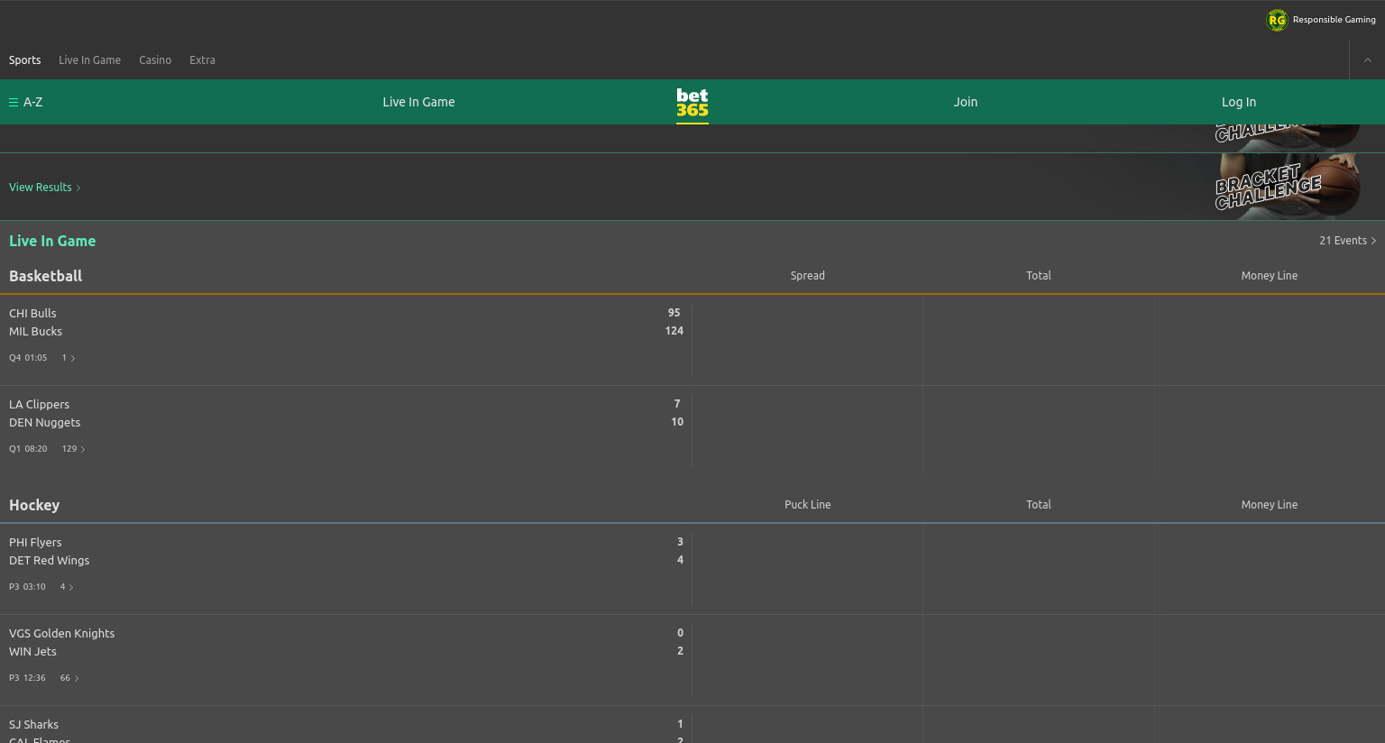Open the Responsible Gaming link text
Screen dimensions: 1385x743
pos(1335,20)
